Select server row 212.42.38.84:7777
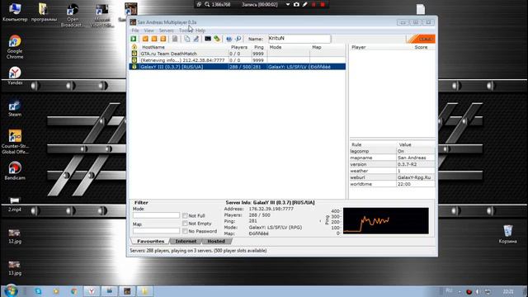 [238, 60]
